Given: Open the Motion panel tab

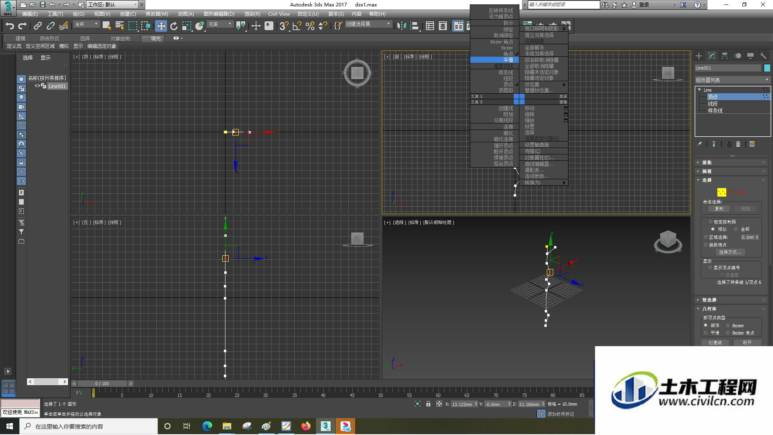Looking at the screenshot, I should pos(738,56).
